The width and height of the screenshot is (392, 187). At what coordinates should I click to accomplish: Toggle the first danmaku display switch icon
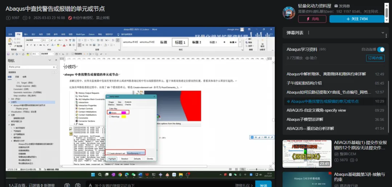point(67,185)
